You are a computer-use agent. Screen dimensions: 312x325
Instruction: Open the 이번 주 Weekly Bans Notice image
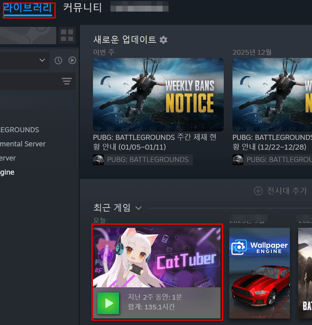click(158, 95)
